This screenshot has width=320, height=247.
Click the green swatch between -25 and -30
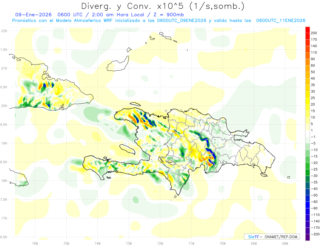click(x=307, y=172)
